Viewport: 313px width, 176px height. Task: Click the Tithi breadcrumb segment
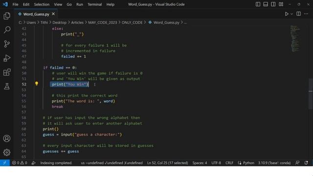pyautogui.click(x=44, y=22)
